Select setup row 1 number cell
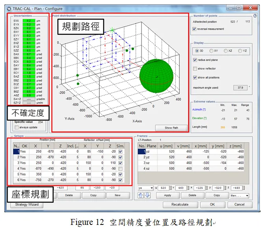This screenshot has width=261, height=232. click(x=17, y=152)
